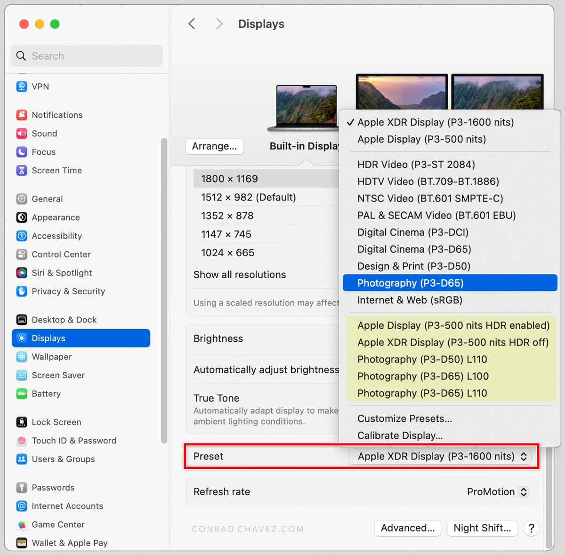Click the Control Center icon
The height and width of the screenshot is (555, 565).
[22, 254]
